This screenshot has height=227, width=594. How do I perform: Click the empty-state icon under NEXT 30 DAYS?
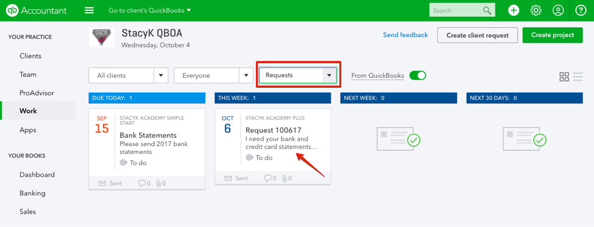point(525,139)
